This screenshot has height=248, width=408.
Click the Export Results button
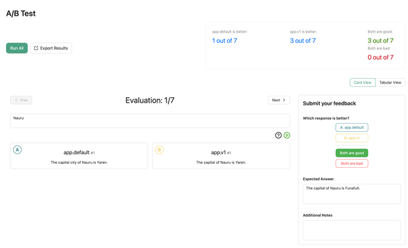(x=51, y=48)
